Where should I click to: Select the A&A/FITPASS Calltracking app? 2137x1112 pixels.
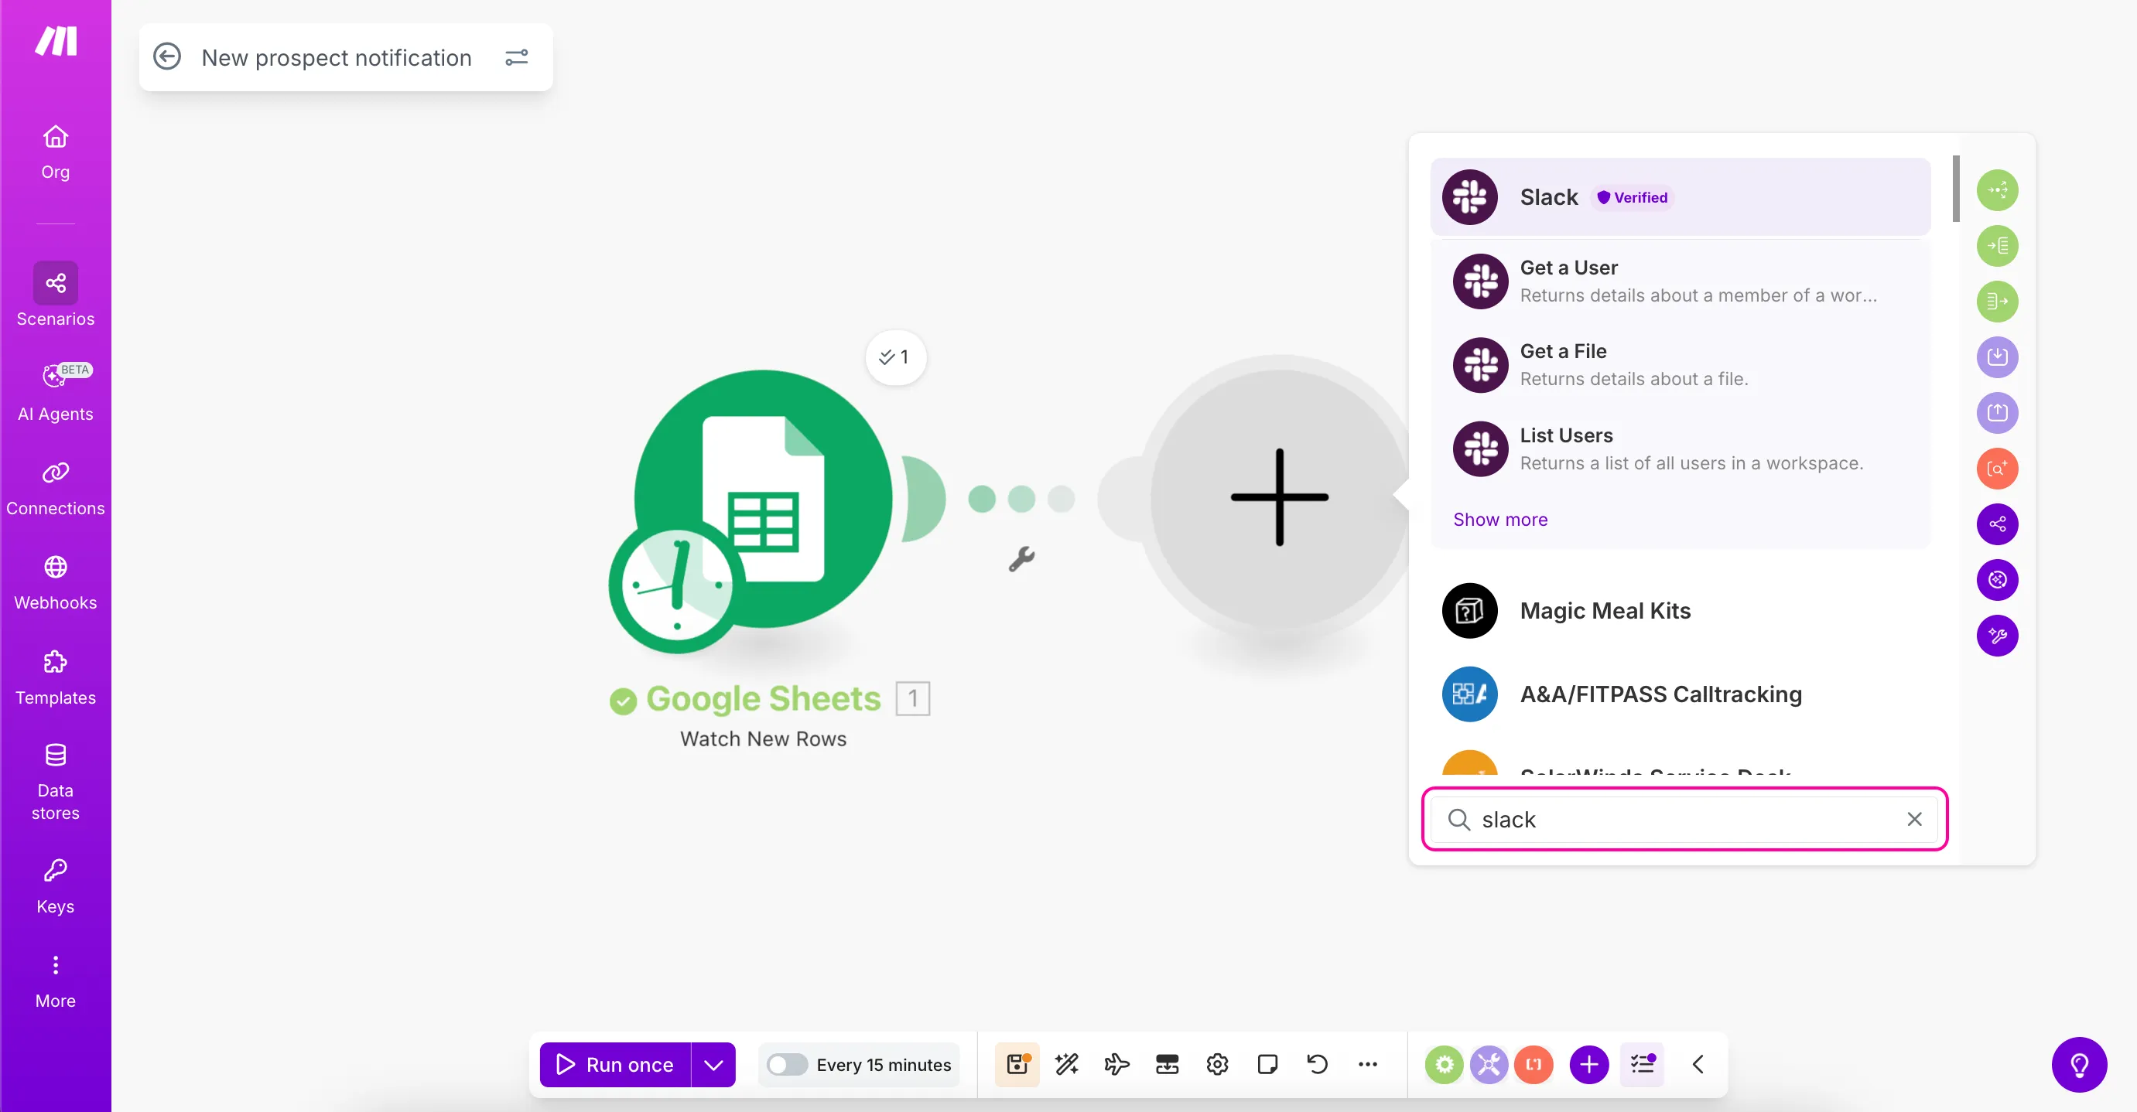1680,694
